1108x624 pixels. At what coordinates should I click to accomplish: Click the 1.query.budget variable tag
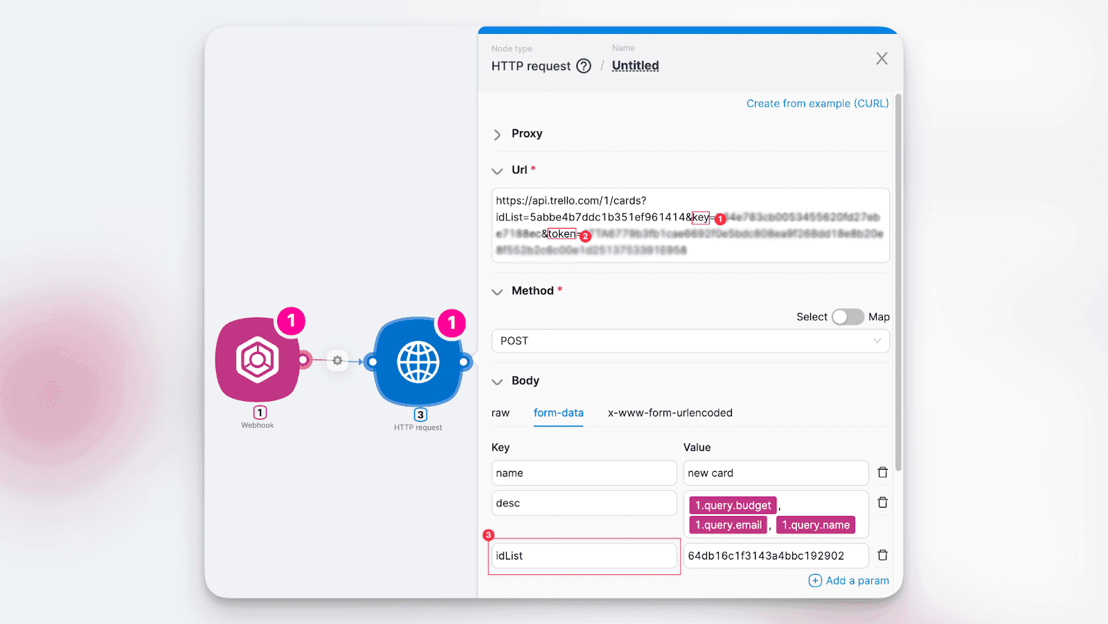(733, 506)
